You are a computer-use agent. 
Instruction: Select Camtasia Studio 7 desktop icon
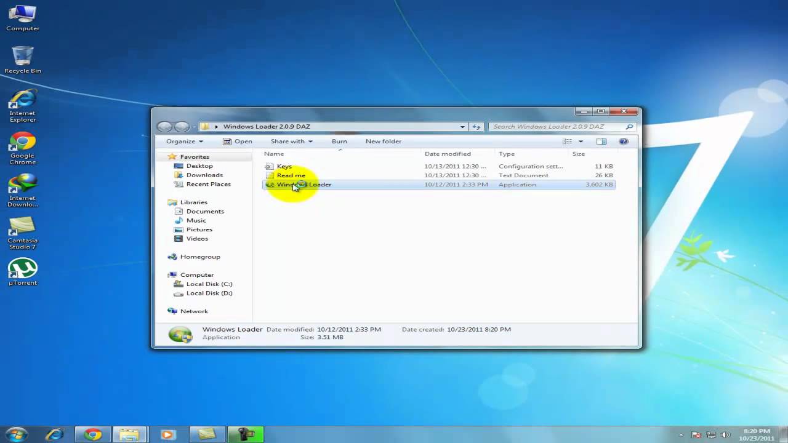(x=23, y=233)
